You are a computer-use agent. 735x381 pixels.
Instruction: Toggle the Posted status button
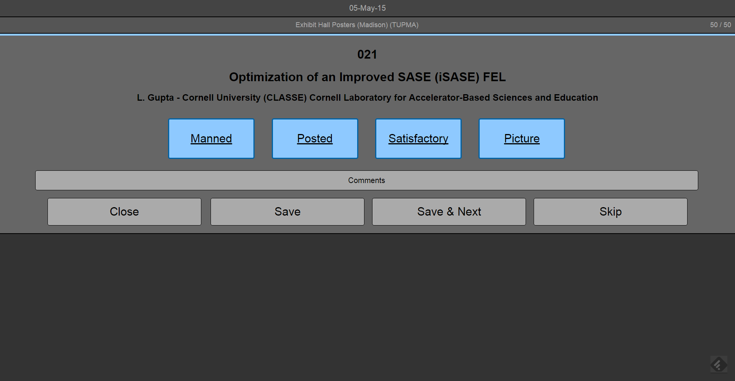pos(315,139)
